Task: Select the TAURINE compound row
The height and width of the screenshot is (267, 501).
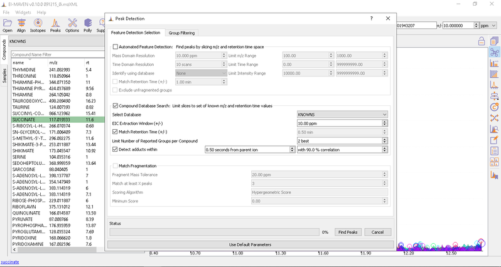Action: tap(58, 107)
